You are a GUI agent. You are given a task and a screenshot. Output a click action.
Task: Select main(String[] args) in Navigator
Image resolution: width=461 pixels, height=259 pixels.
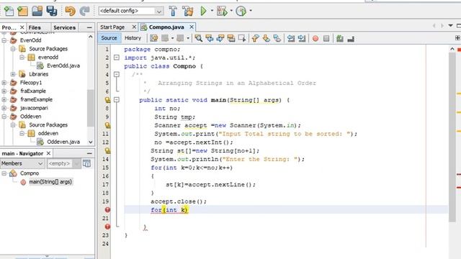tap(50, 182)
